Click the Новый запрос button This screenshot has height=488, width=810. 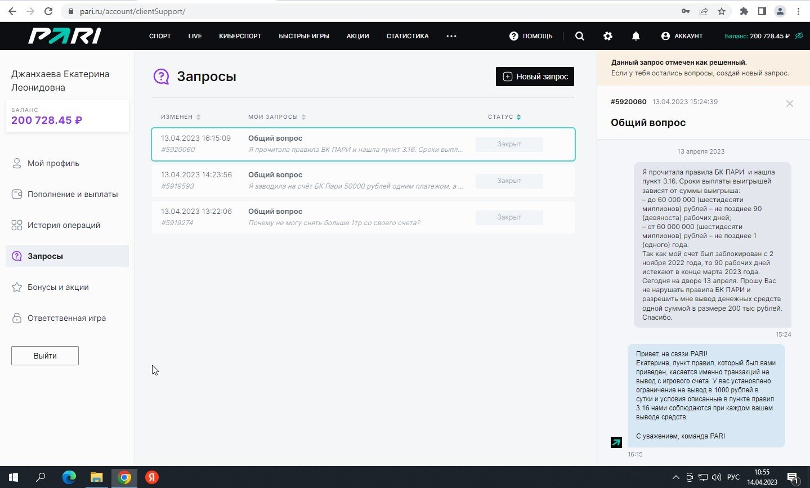[x=534, y=77]
